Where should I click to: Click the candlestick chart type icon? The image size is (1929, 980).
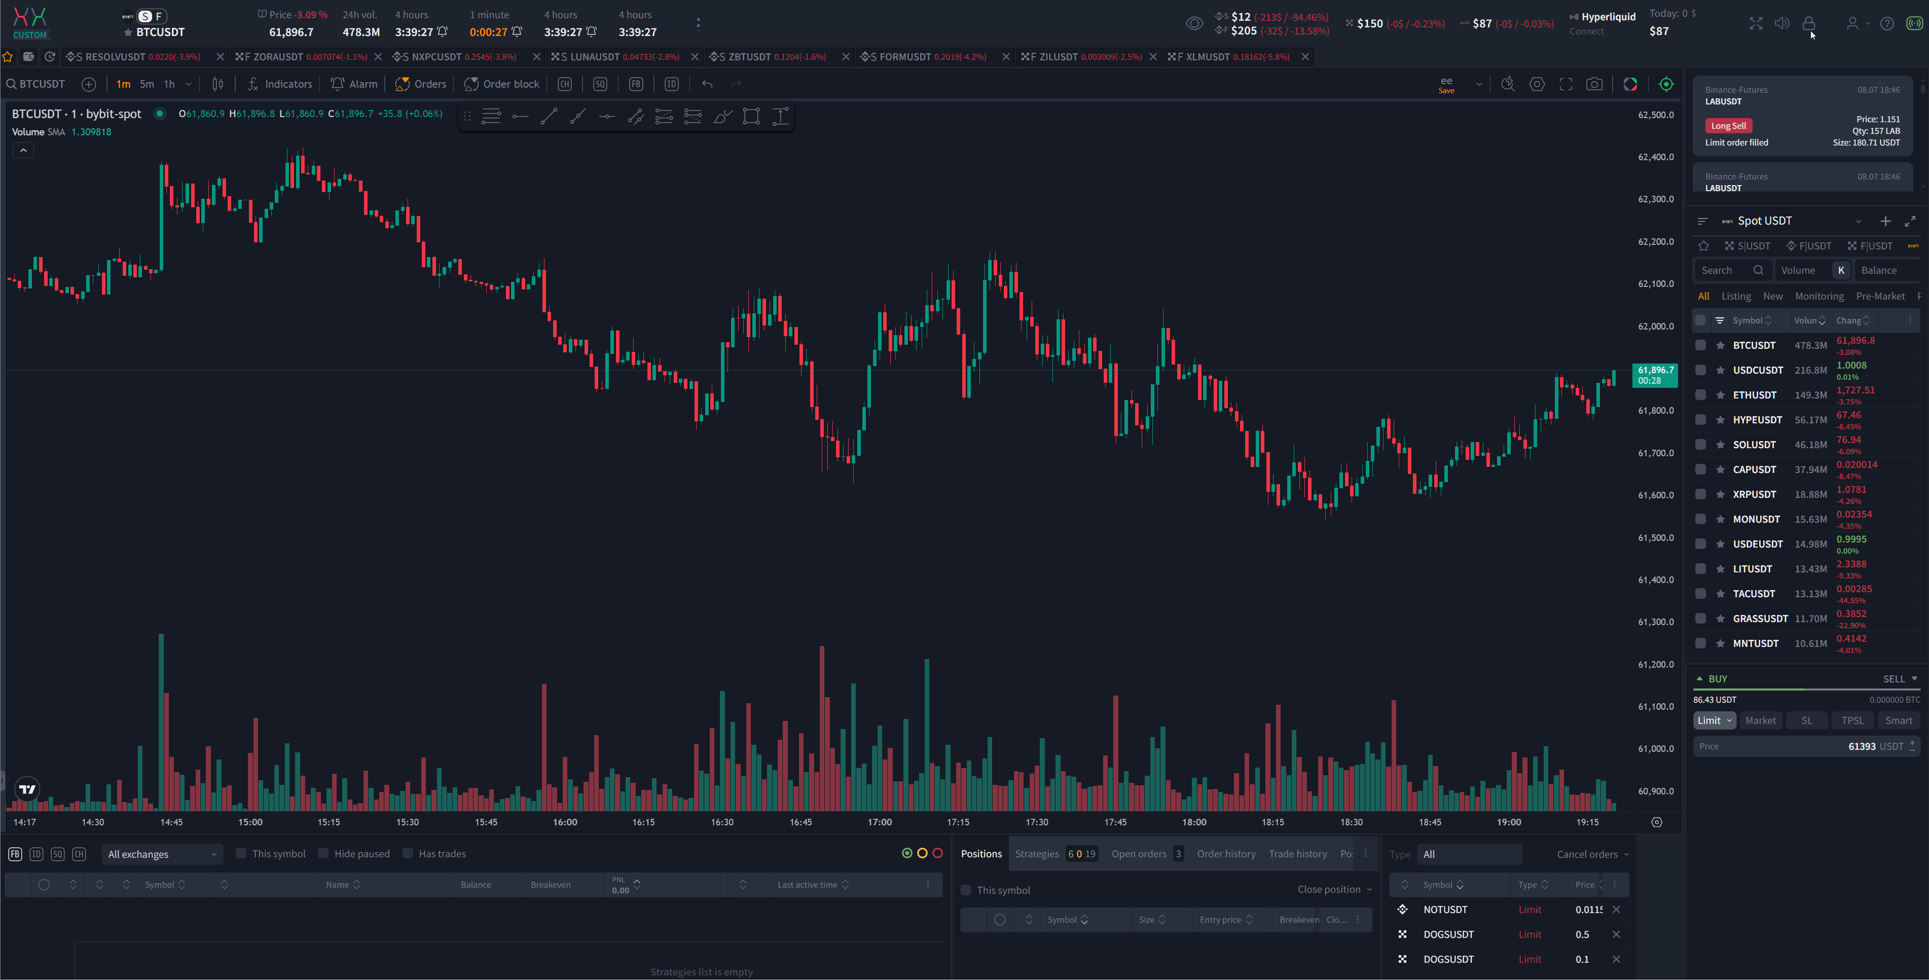pos(218,84)
